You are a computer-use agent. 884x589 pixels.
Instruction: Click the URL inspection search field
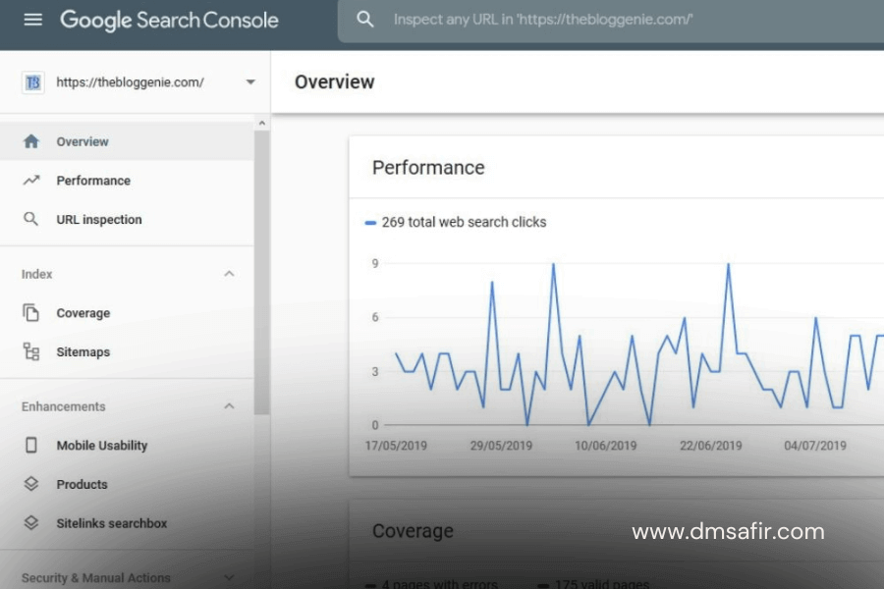point(611,21)
